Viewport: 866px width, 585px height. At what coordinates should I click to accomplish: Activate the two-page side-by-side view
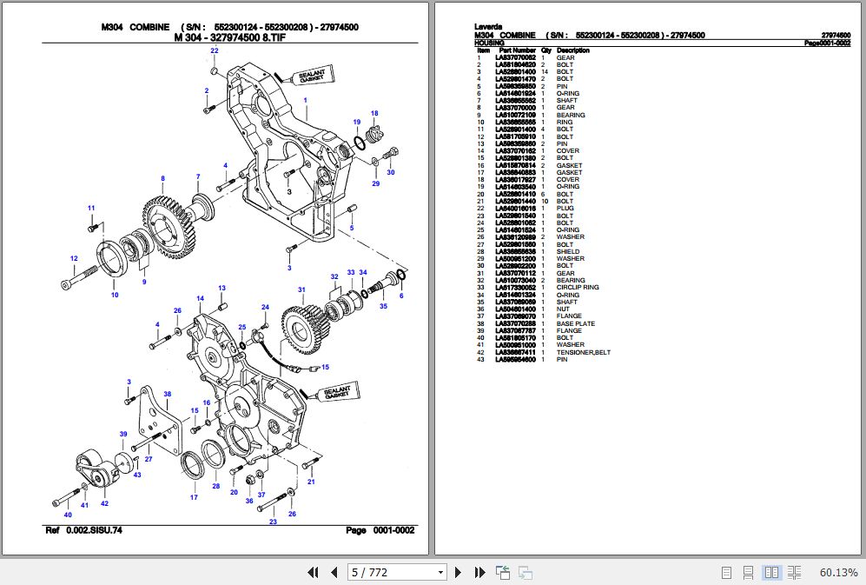771,573
